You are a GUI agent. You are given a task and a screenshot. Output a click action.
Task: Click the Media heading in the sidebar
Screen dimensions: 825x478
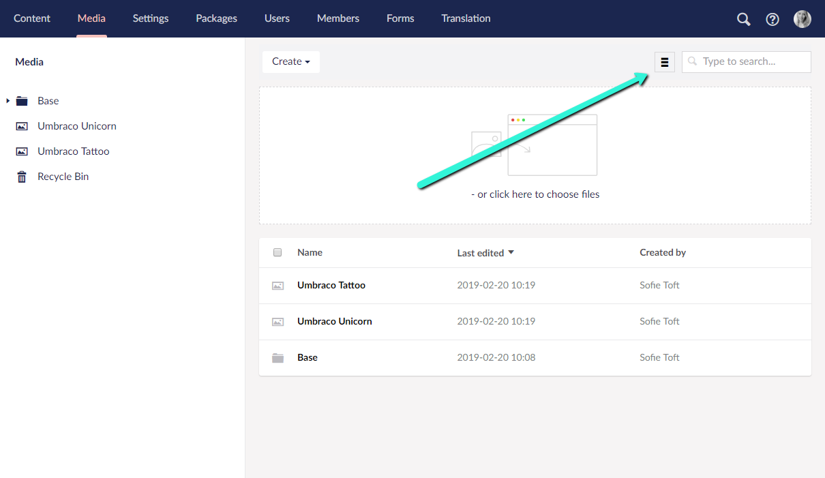click(x=29, y=62)
